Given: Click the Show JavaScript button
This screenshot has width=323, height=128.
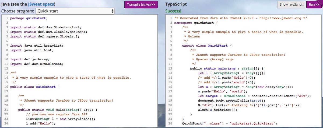Looking at the screenshot, I should [291, 5].
